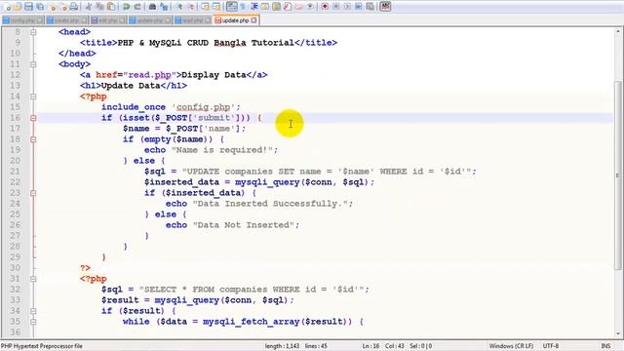This screenshot has height=351, width=624.
Task: Click Run macro multiple times icon
Action: pyautogui.click(x=358, y=7)
